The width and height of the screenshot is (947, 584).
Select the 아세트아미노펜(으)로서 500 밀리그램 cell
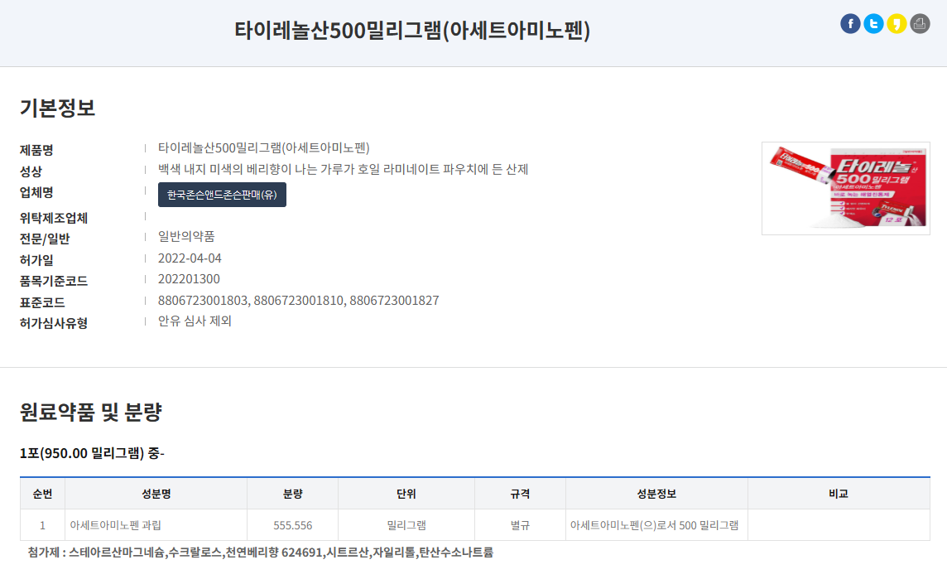pos(656,525)
